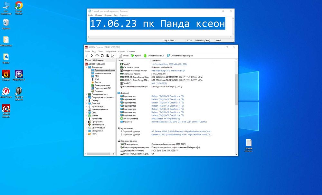Select the Датчики tree item
The width and height of the screenshot is (322, 195).
coord(97,91)
